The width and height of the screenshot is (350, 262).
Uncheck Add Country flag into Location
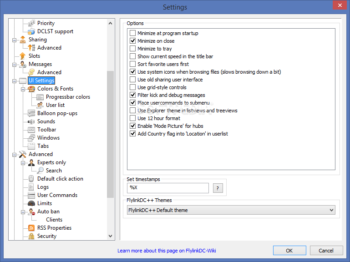pos(132,134)
